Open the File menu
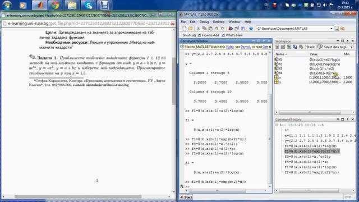 coord(183,22)
